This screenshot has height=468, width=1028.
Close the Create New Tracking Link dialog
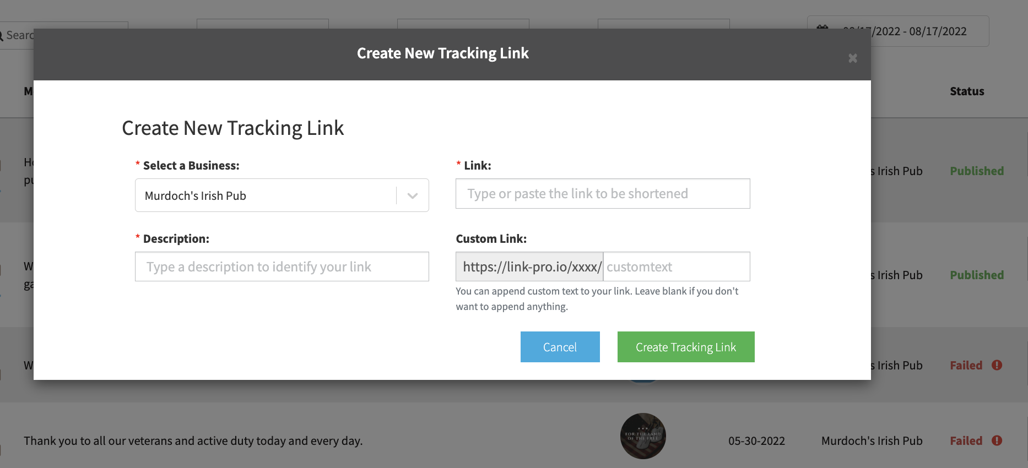click(x=852, y=58)
